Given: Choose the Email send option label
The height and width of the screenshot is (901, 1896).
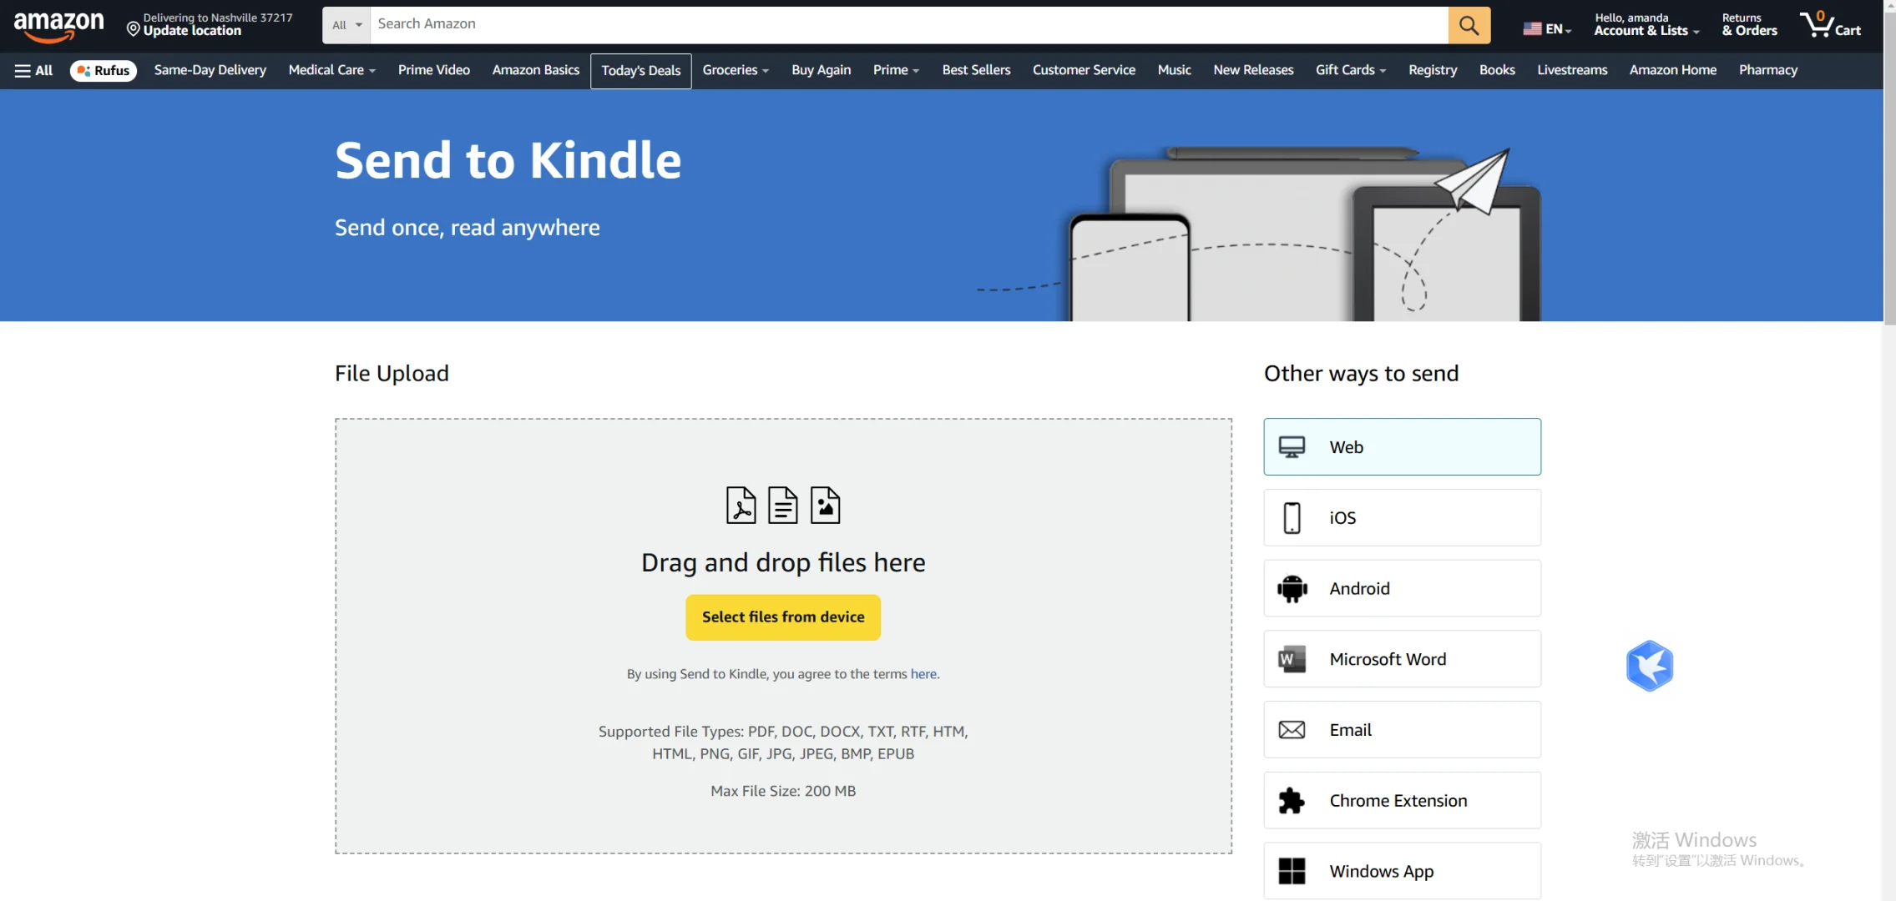Looking at the screenshot, I should click(1350, 730).
